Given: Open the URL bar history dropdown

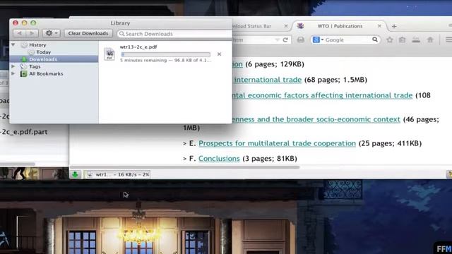Looking at the screenshot, I should pyautogui.click(x=277, y=40).
